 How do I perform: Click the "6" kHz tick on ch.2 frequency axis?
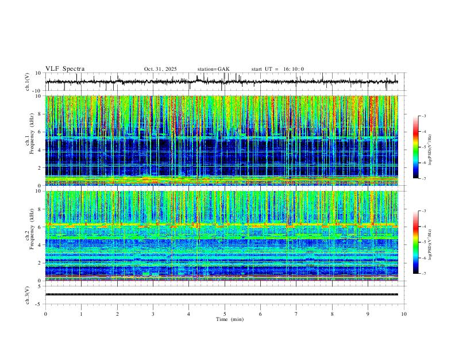(41, 227)
